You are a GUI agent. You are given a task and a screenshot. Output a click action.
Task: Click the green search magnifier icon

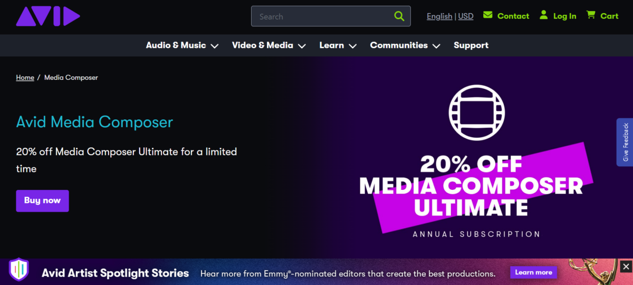(399, 16)
